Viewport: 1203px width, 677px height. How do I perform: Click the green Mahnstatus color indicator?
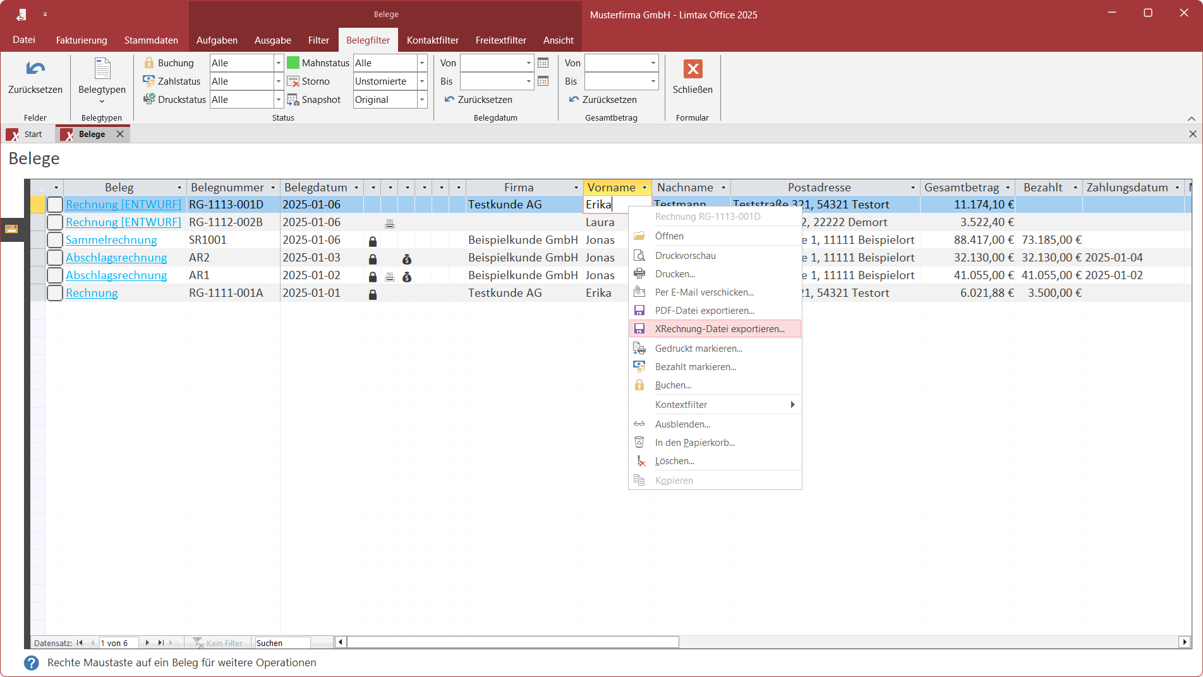pyautogui.click(x=293, y=63)
